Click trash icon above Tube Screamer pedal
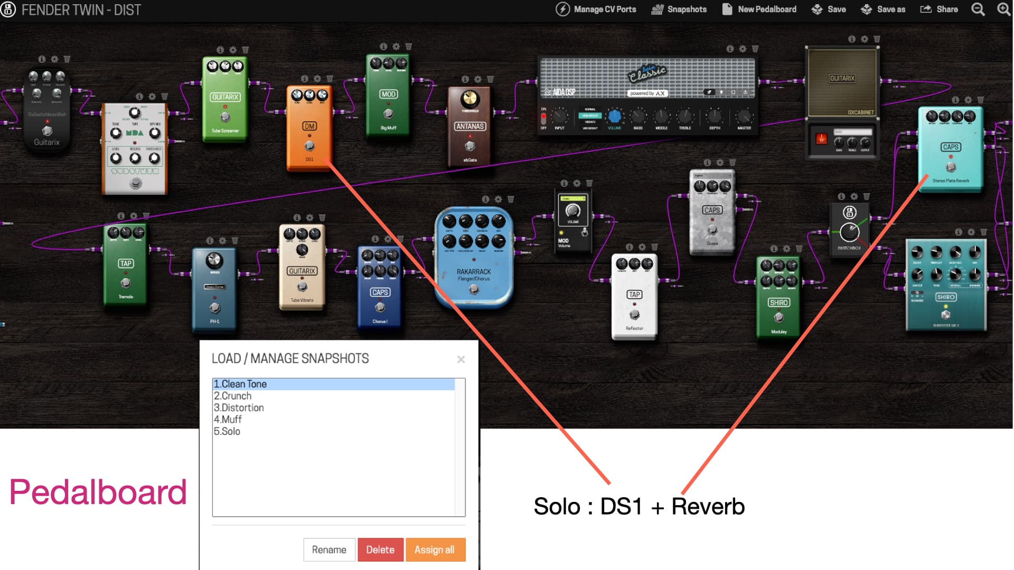 point(245,50)
